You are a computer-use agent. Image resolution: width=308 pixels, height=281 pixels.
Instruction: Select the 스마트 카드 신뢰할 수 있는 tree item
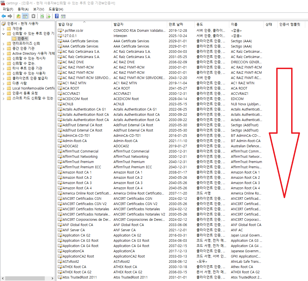(x=33, y=98)
